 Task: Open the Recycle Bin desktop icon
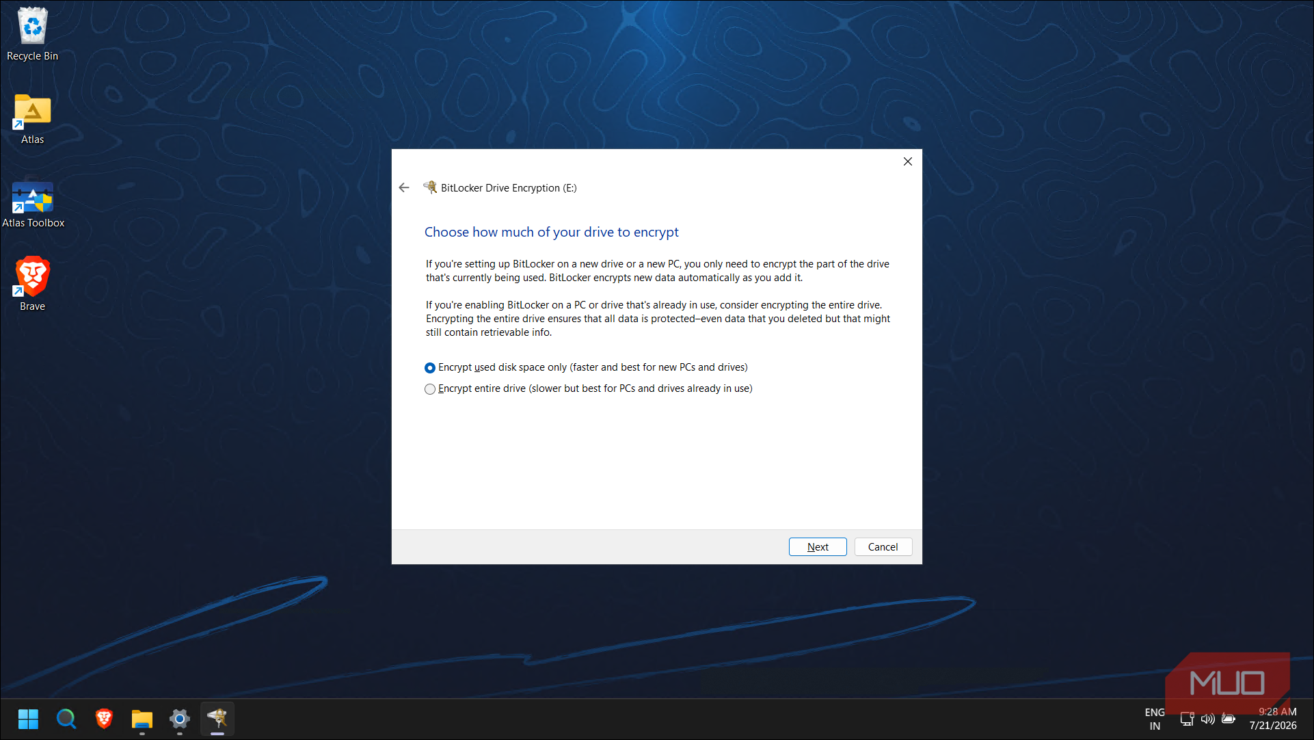32,34
